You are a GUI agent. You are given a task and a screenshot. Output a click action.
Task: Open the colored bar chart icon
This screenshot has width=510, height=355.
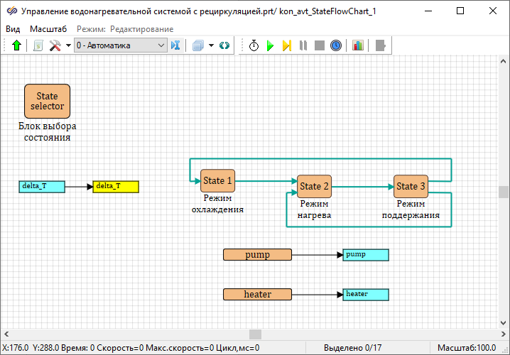[x=357, y=45]
